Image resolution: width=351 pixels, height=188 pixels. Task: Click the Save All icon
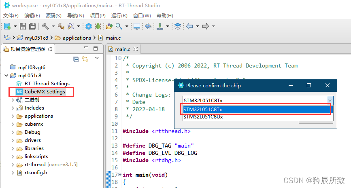click(x=32, y=26)
